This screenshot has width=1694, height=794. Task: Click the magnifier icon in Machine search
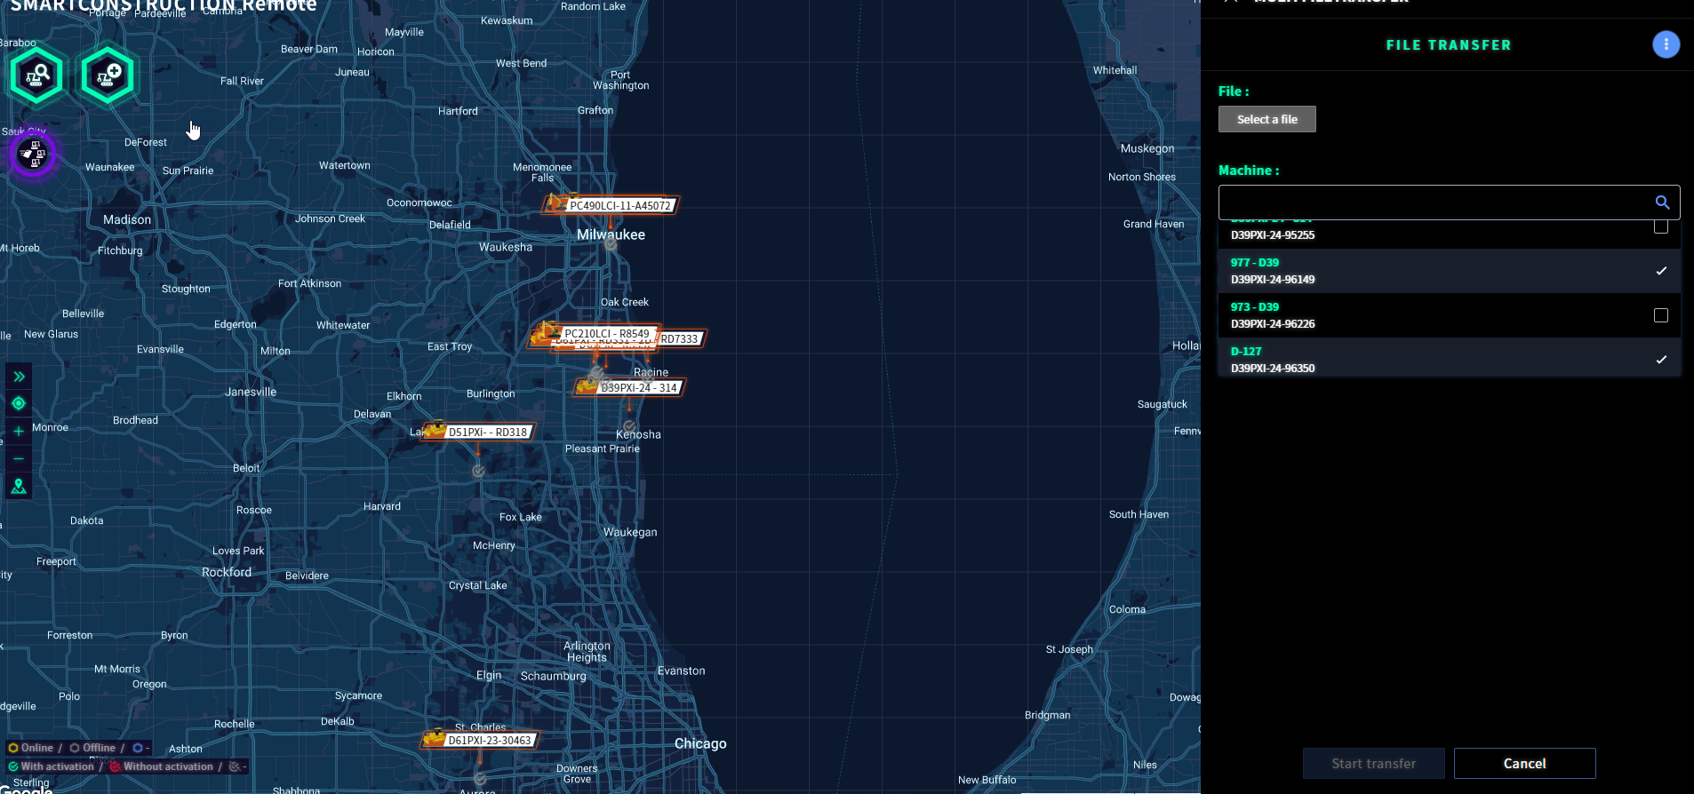point(1662,202)
